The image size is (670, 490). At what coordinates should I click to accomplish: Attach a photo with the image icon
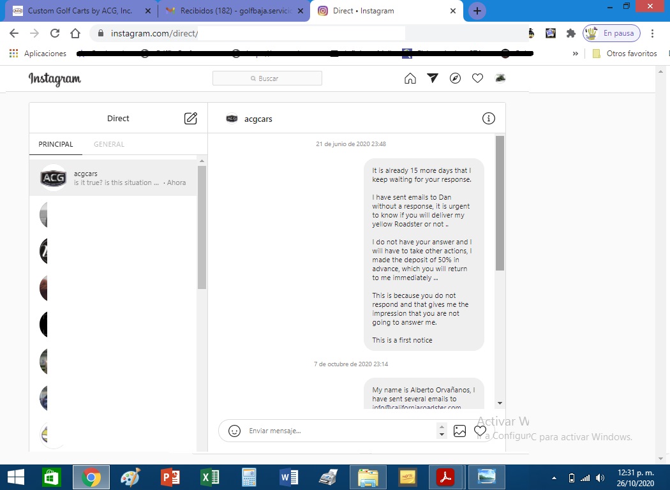[459, 431]
